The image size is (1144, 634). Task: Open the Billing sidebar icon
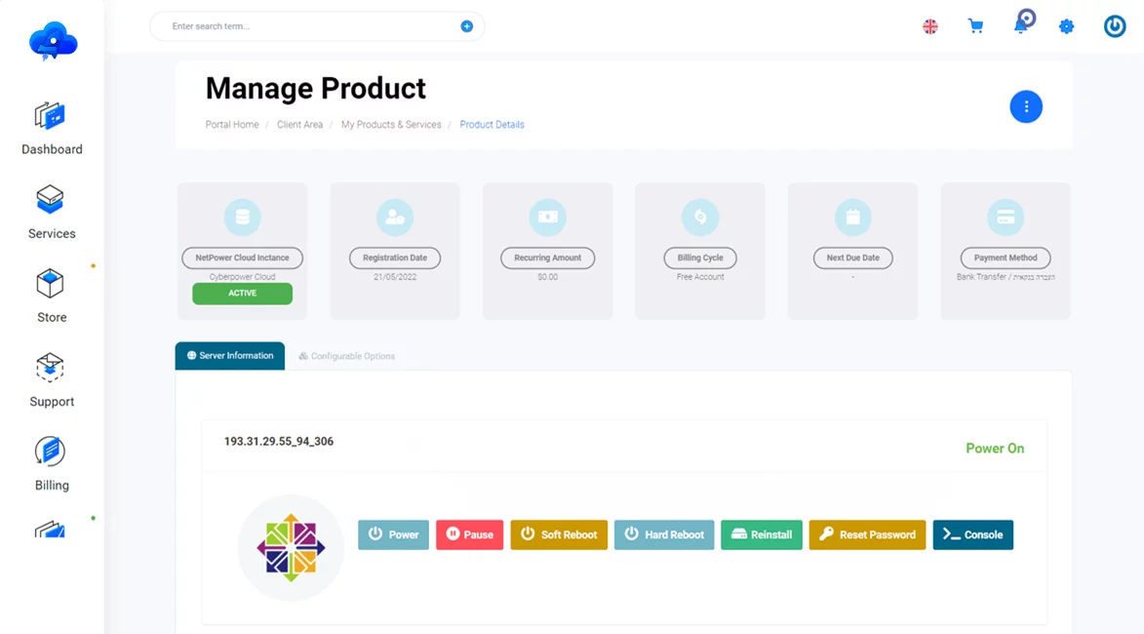(x=51, y=452)
